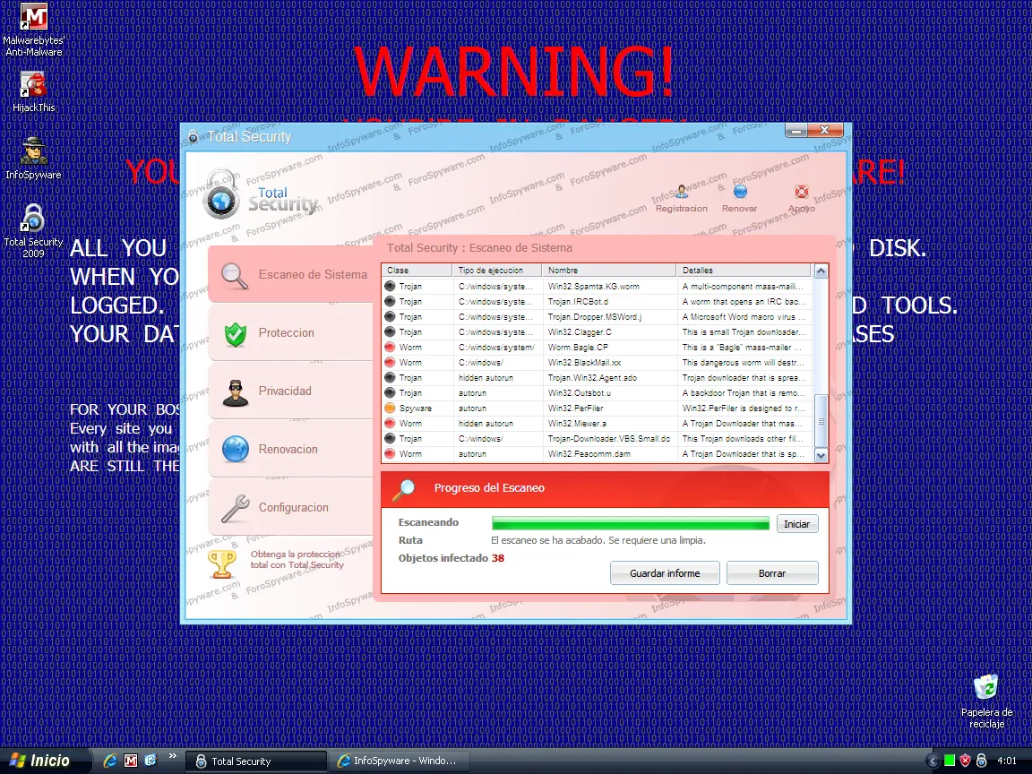Select the Trojan.Win32.Agent.ado row
Viewport: 1032px width, 774px height.
597,378
